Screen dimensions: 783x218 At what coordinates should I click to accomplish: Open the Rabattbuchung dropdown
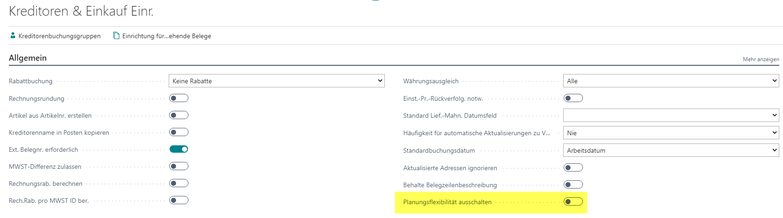[277, 81]
